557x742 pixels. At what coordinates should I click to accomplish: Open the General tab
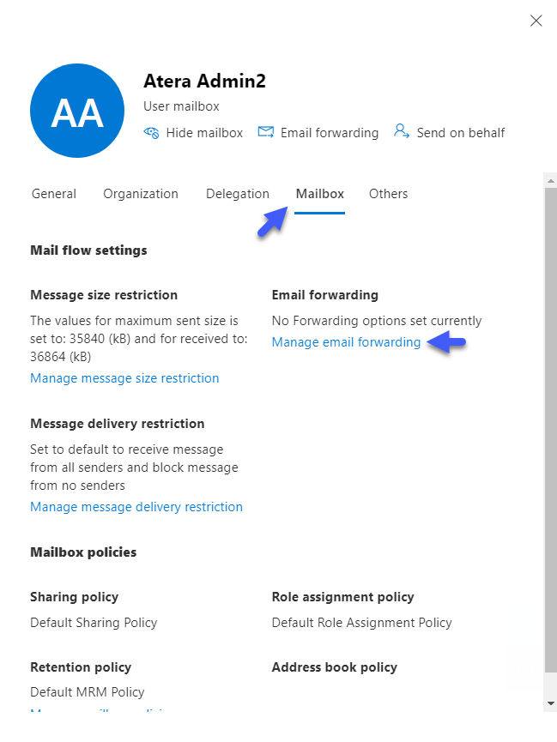[54, 194]
